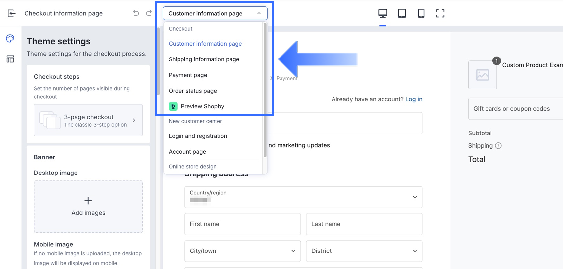Screen dimensions: 563x269
Task: Open theme settings palette icon
Action: tap(10, 39)
